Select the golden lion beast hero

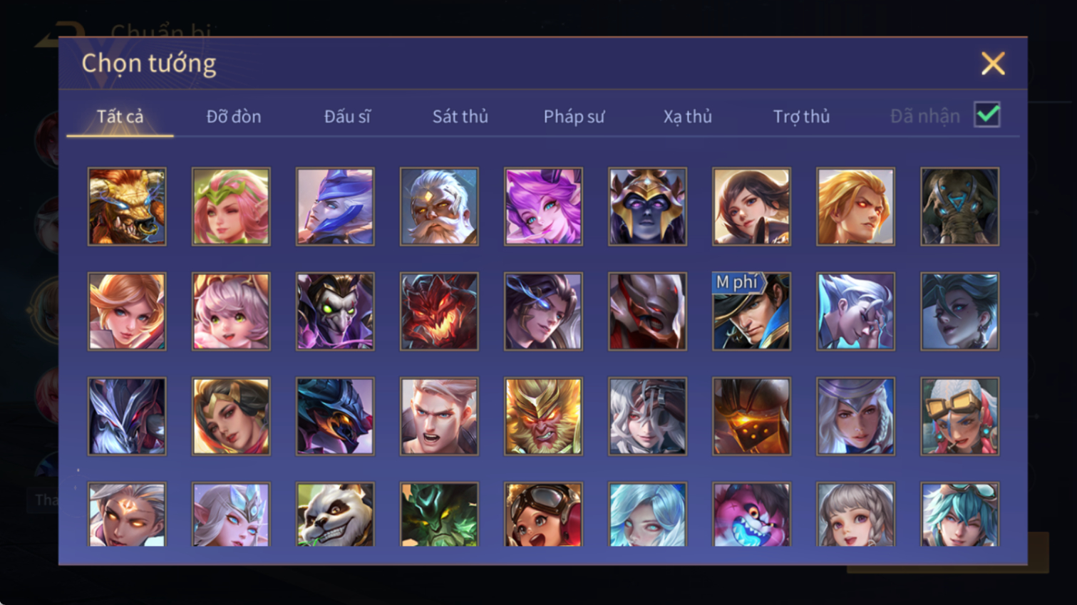tap(127, 207)
